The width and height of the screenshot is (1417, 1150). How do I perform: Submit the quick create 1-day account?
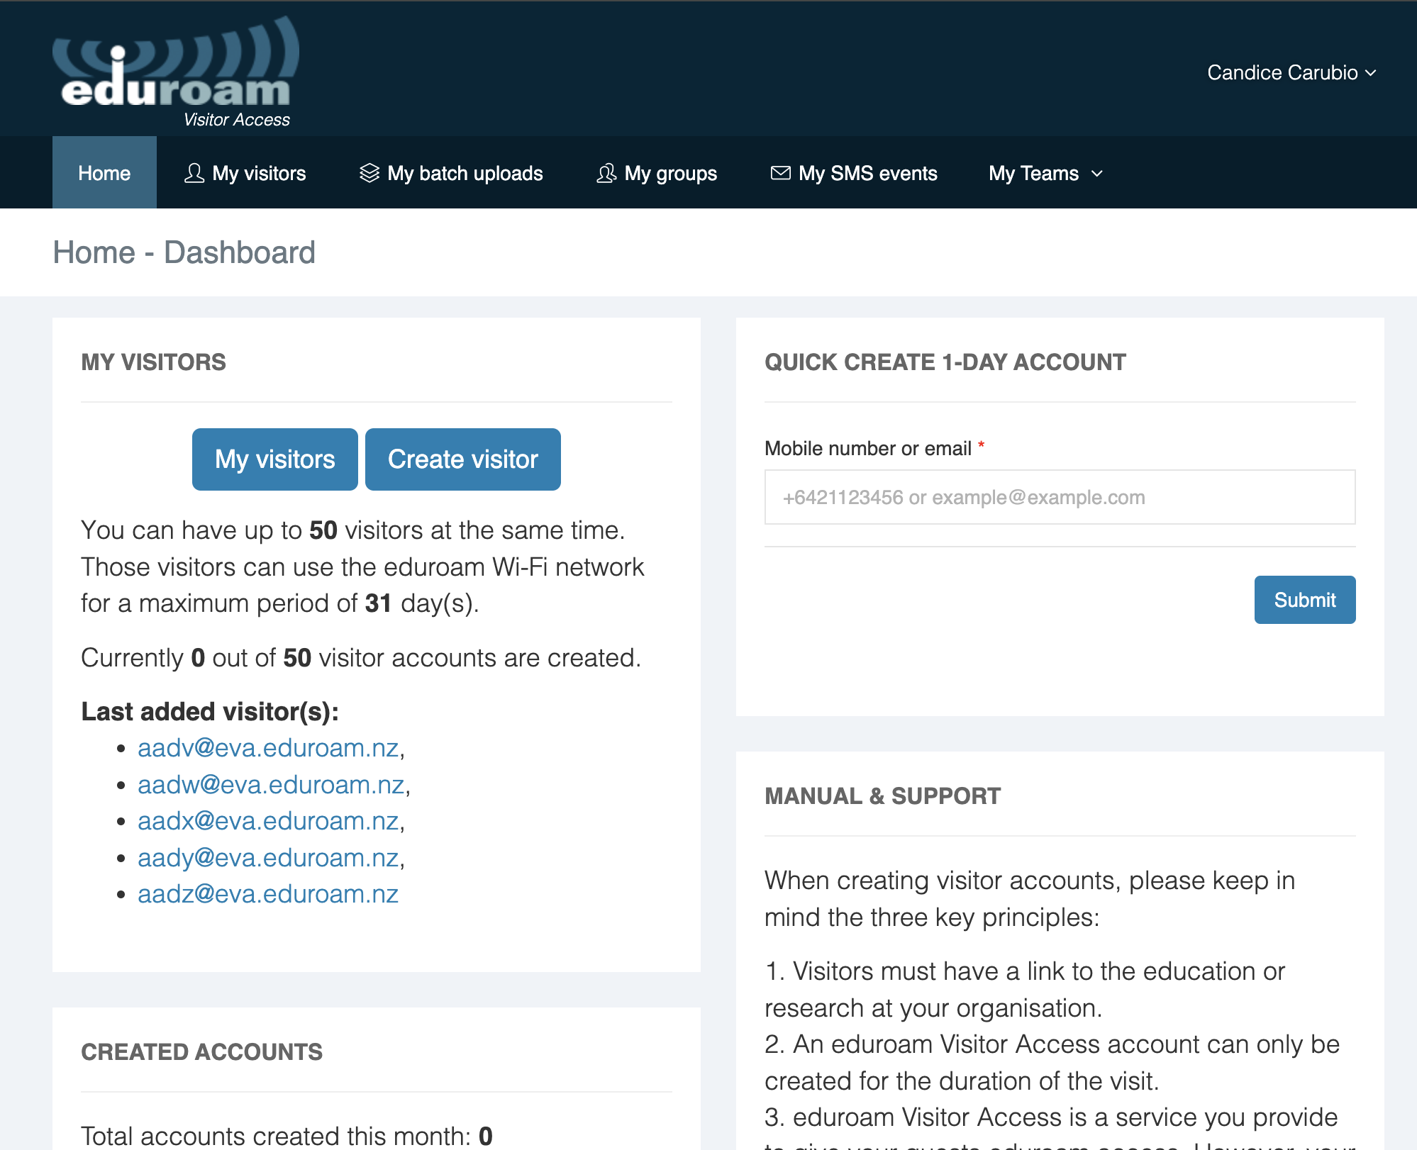1304,600
